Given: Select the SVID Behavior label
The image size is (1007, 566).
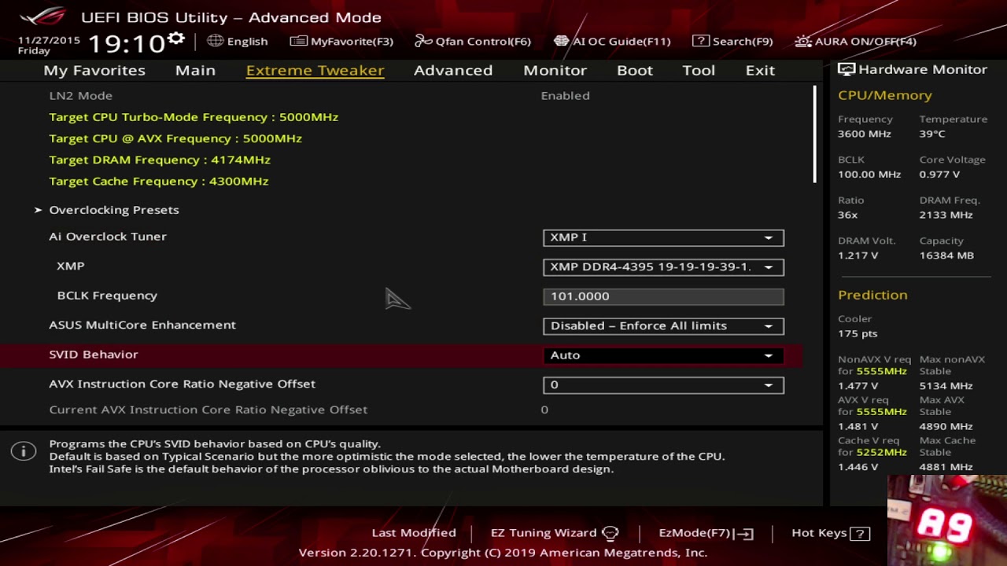Looking at the screenshot, I should click(x=94, y=355).
